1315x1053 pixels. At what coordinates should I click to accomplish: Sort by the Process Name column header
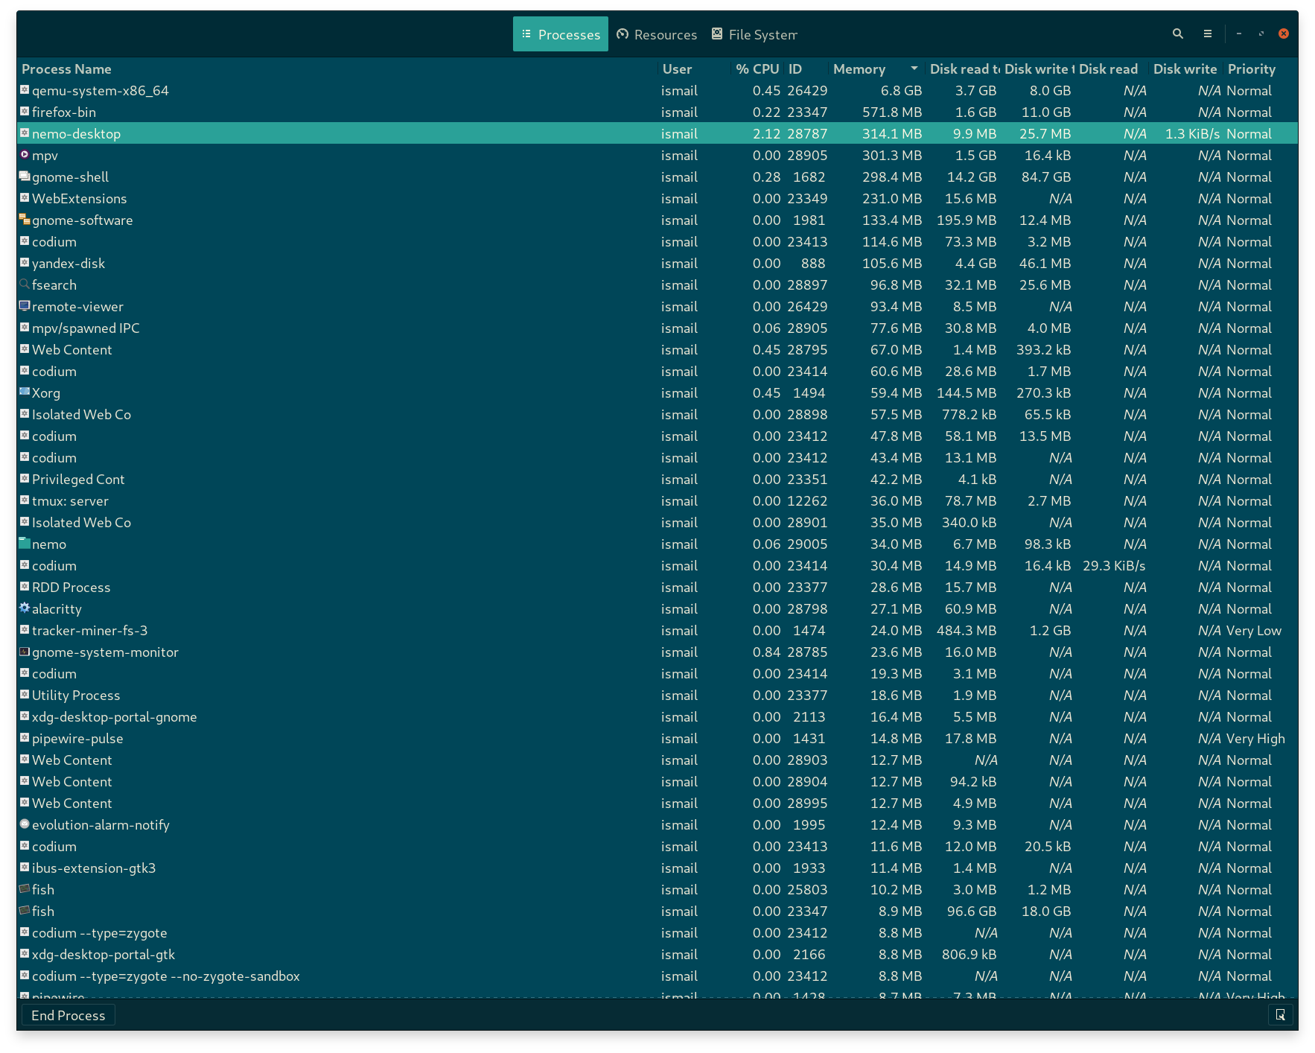pos(66,69)
